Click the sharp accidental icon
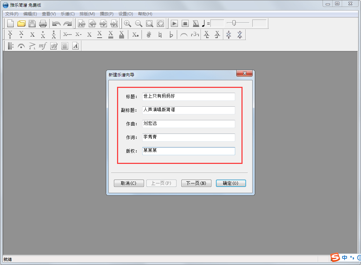 (149, 35)
